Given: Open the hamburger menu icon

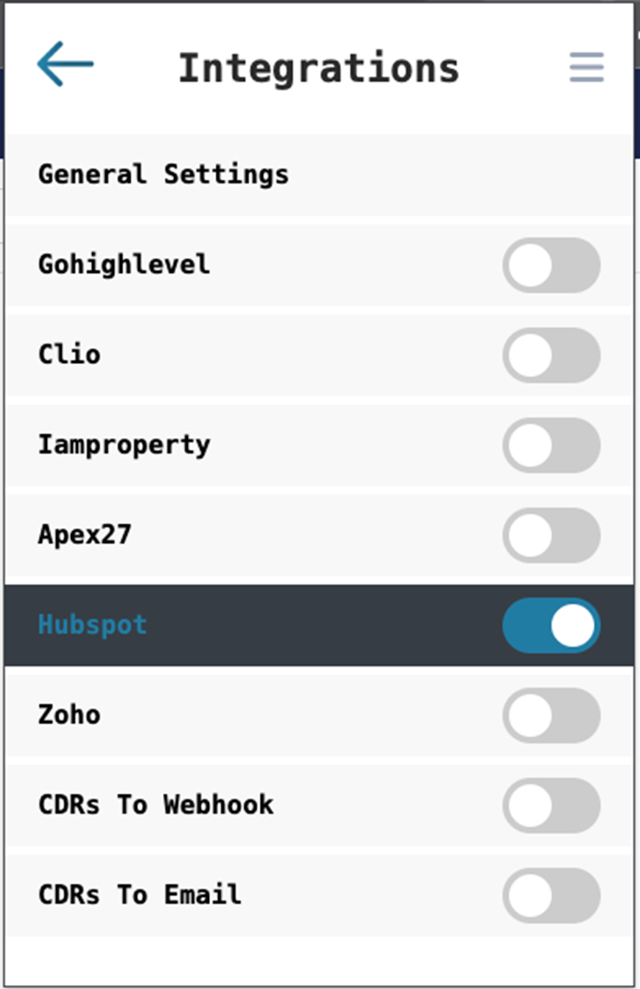Looking at the screenshot, I should tap(587, 67).
